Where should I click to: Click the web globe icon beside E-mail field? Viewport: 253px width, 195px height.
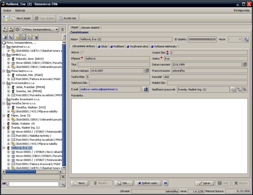pos(145,89)
